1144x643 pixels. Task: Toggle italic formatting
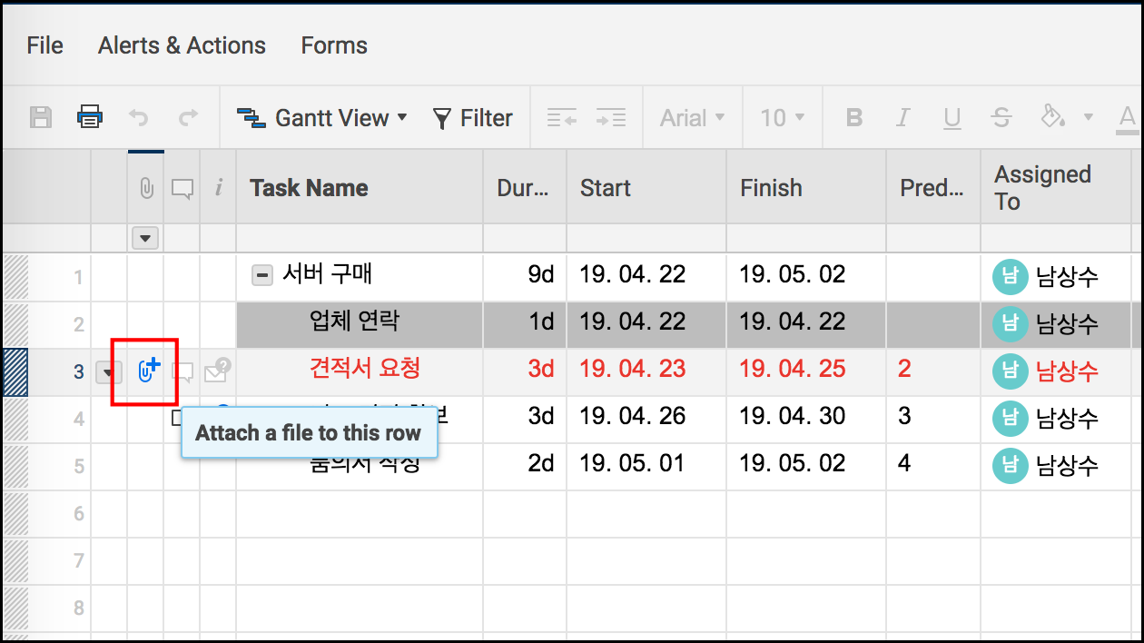click(902, 117)
